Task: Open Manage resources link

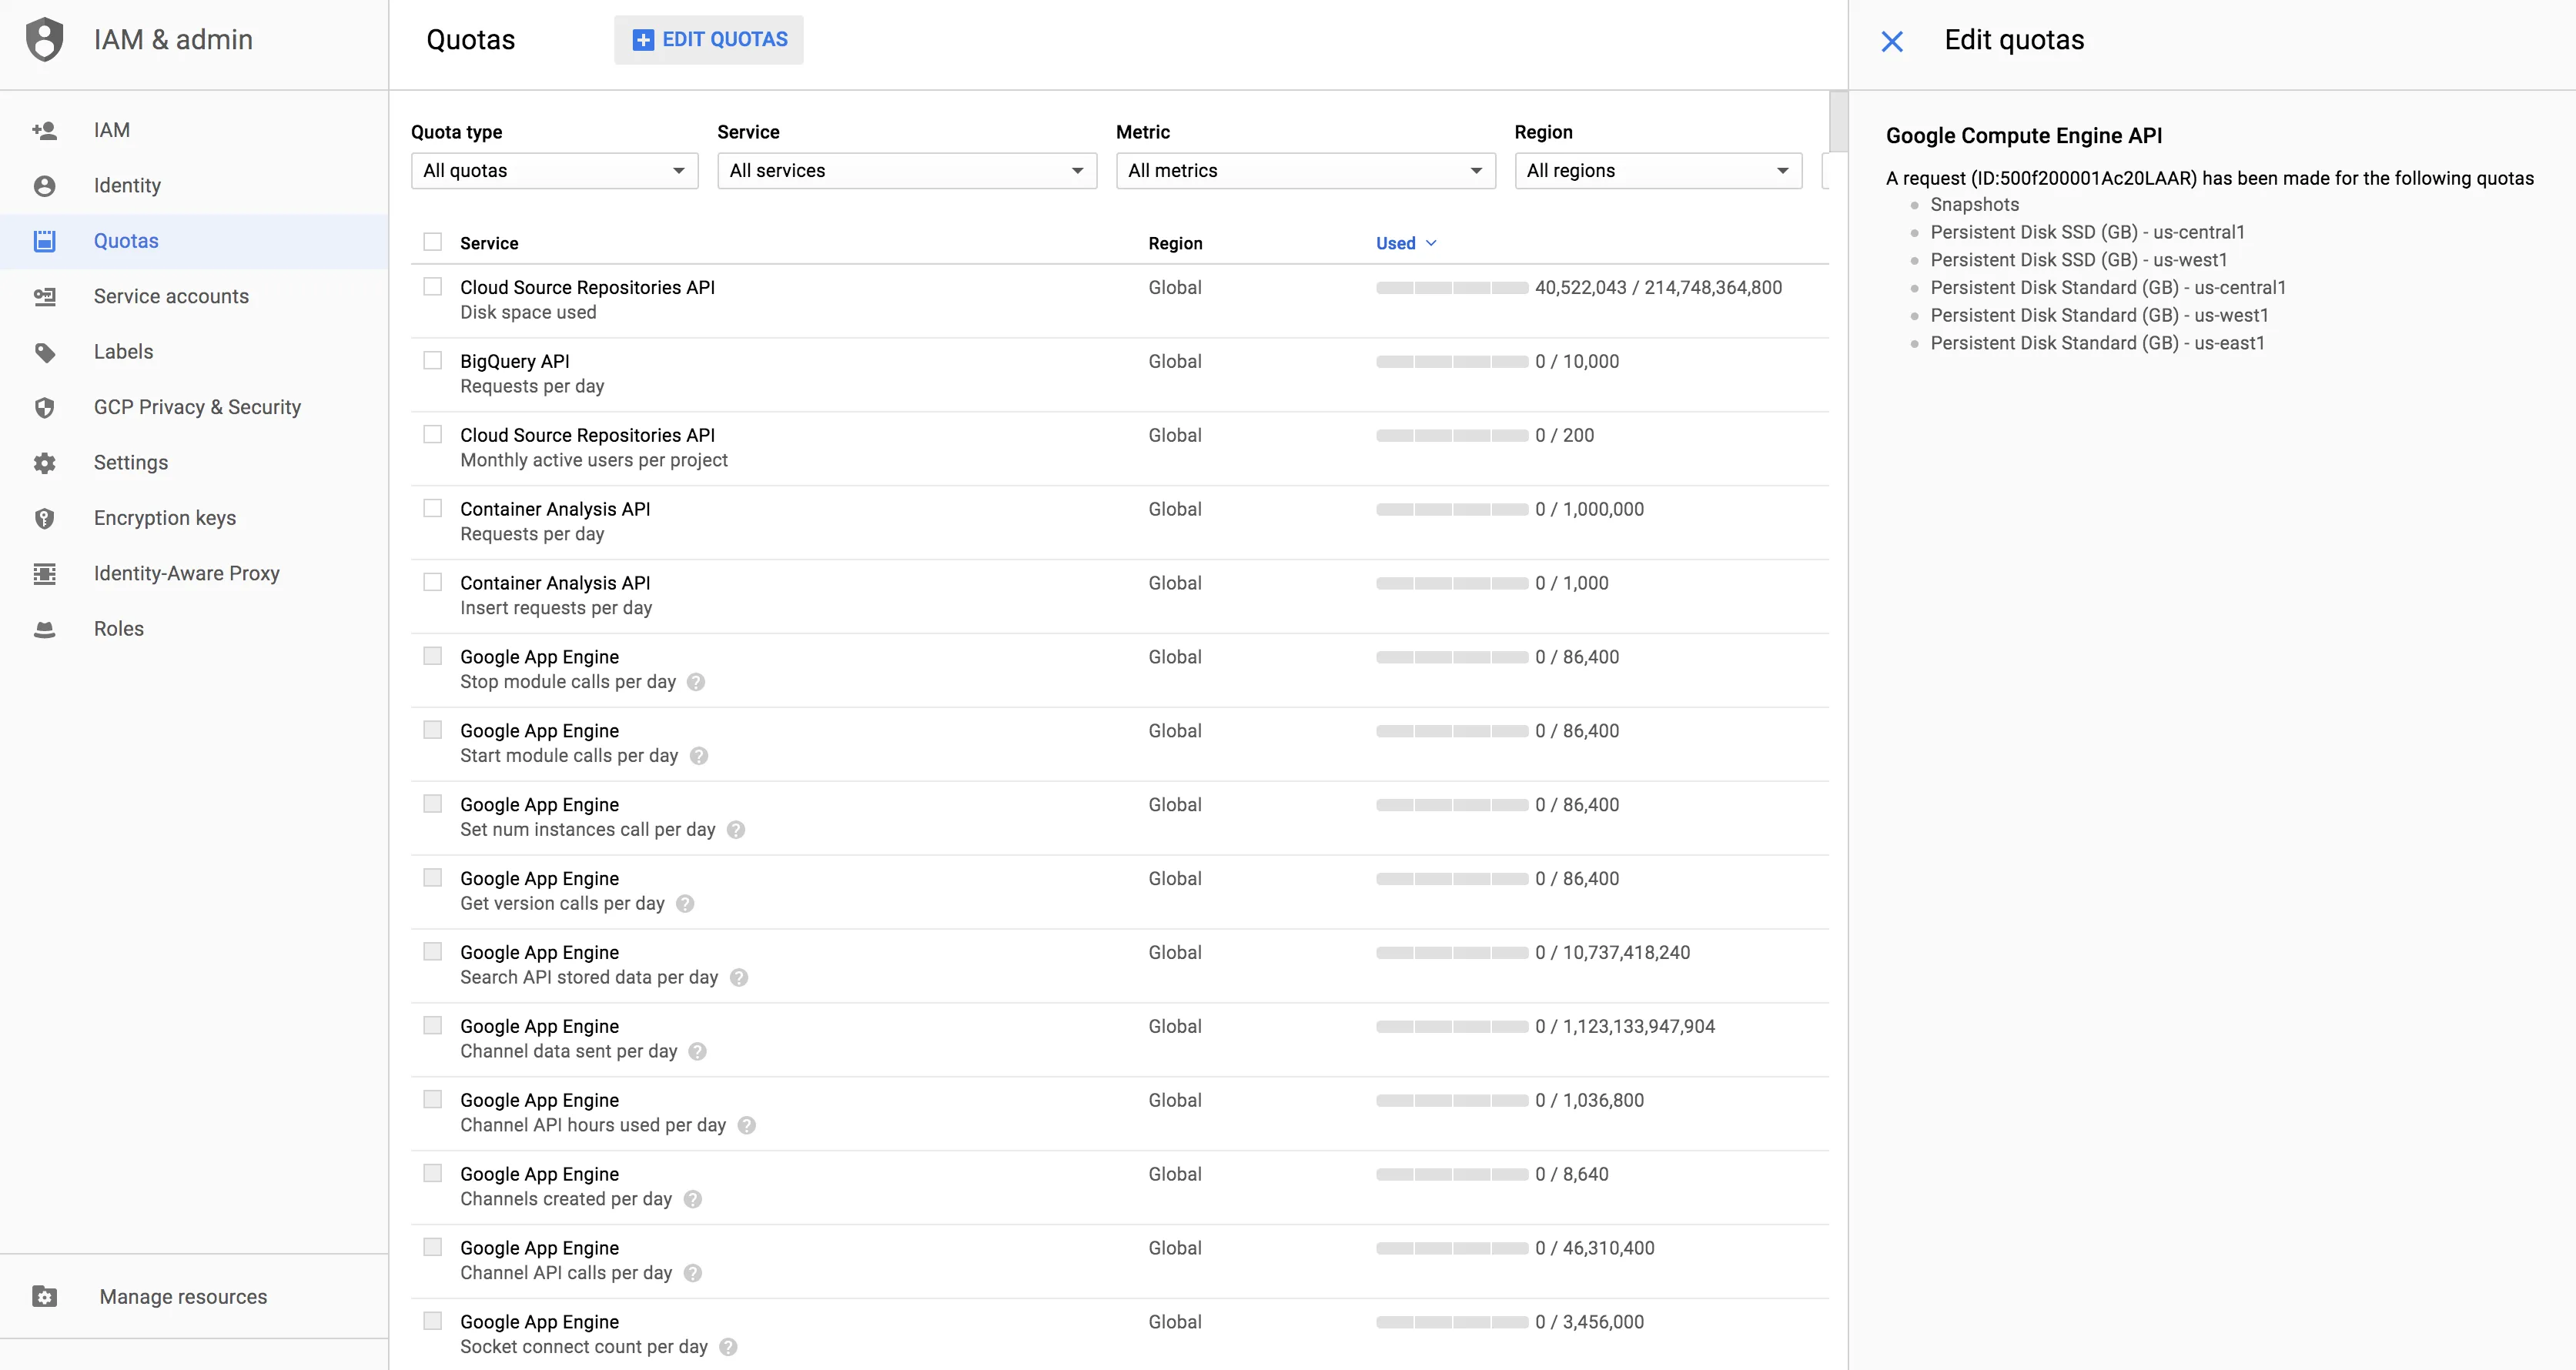Action: (183, 1297)
